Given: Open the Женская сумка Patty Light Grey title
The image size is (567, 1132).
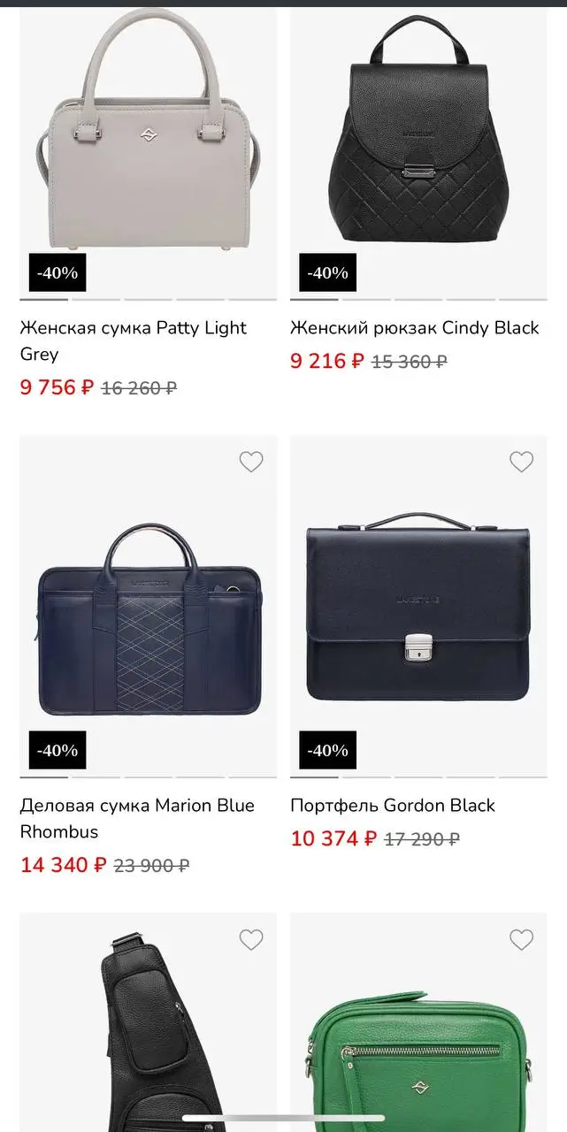Looking at the screenshot, I should [133, 340].
